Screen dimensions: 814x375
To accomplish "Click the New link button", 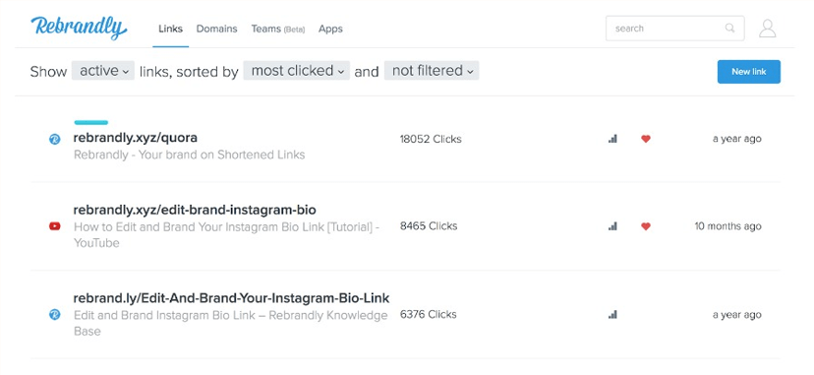I will click(x=748, y=72).
